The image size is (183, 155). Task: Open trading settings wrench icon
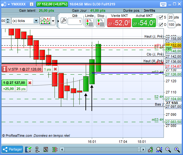64,21
